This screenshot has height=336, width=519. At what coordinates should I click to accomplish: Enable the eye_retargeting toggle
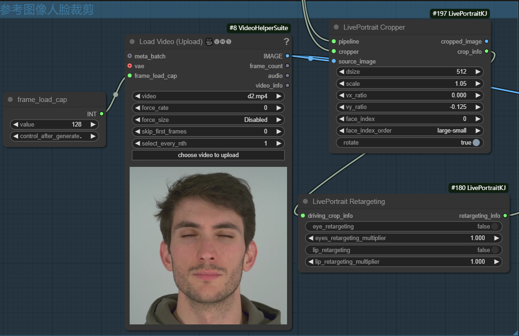494,227
